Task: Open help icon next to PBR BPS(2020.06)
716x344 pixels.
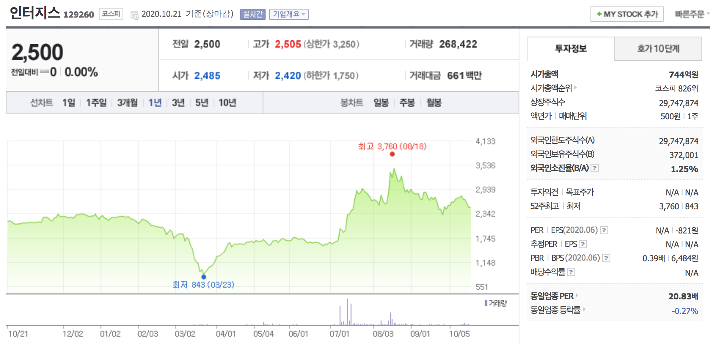Action: point(606,258)
